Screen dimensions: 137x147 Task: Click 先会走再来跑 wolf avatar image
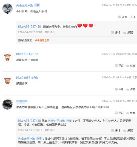click(x=7, y=9)
